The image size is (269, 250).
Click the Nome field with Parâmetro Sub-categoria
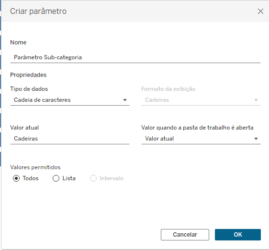[135, 57]
